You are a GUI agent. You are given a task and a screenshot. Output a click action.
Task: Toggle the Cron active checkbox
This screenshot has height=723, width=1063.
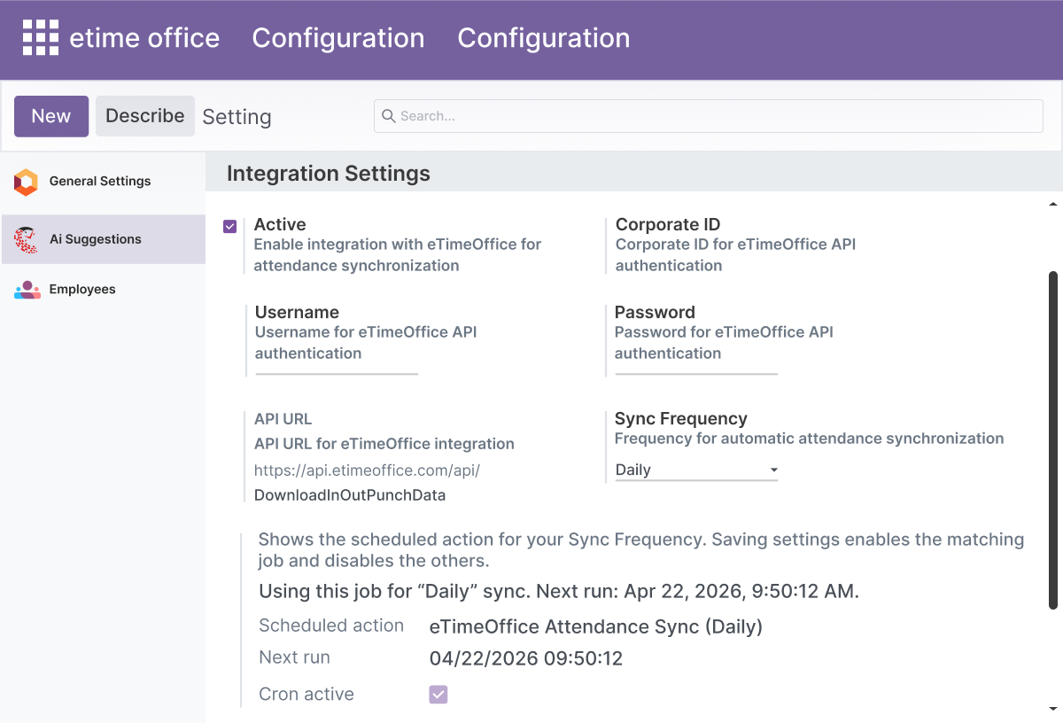(x=438, y=695)
